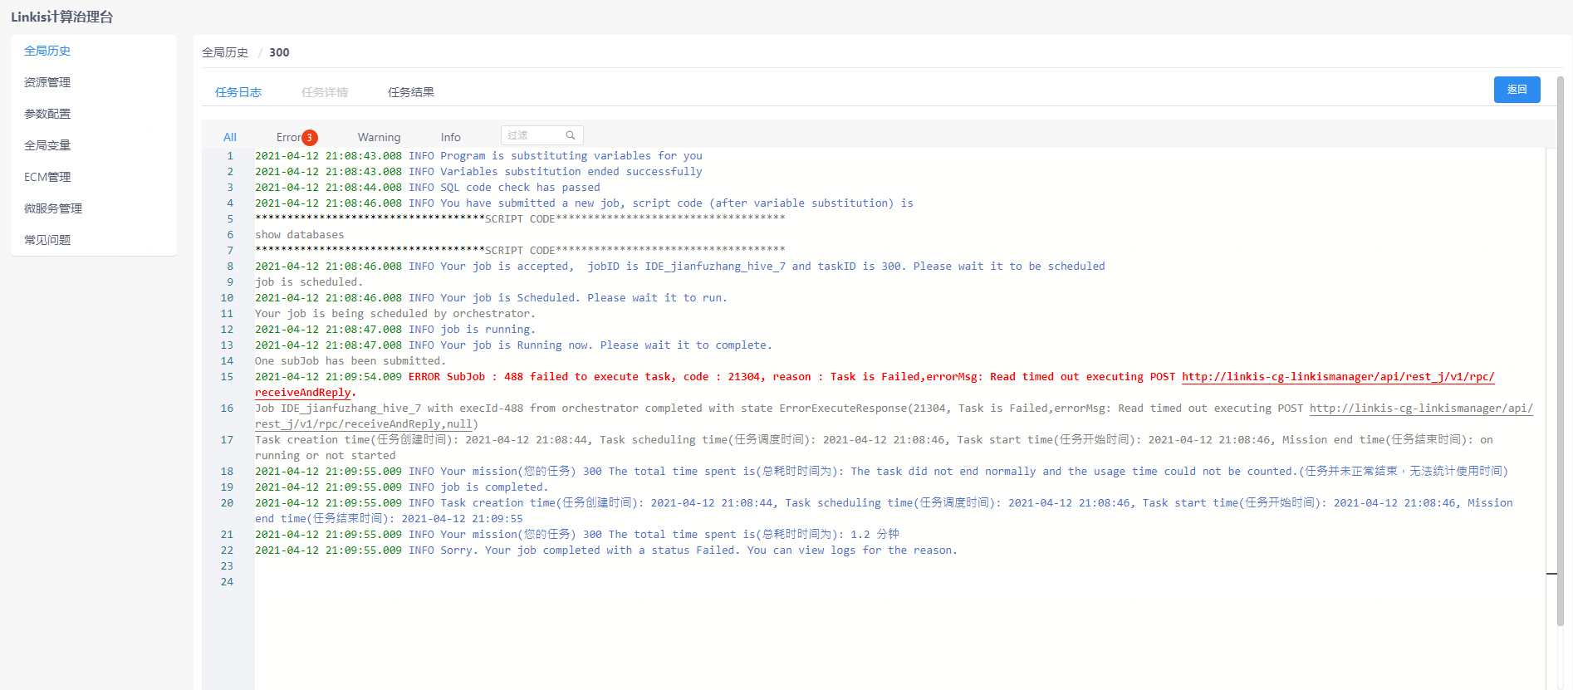The width and height of the screenshot is (1573, 690).
Task: Click the red Error count badge
Action: coord(309,138)
